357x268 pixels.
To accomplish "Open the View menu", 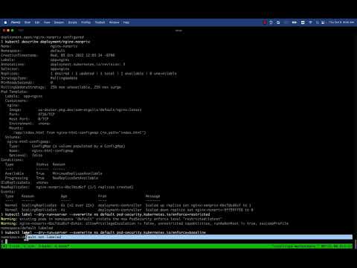I will coord(47,22).
